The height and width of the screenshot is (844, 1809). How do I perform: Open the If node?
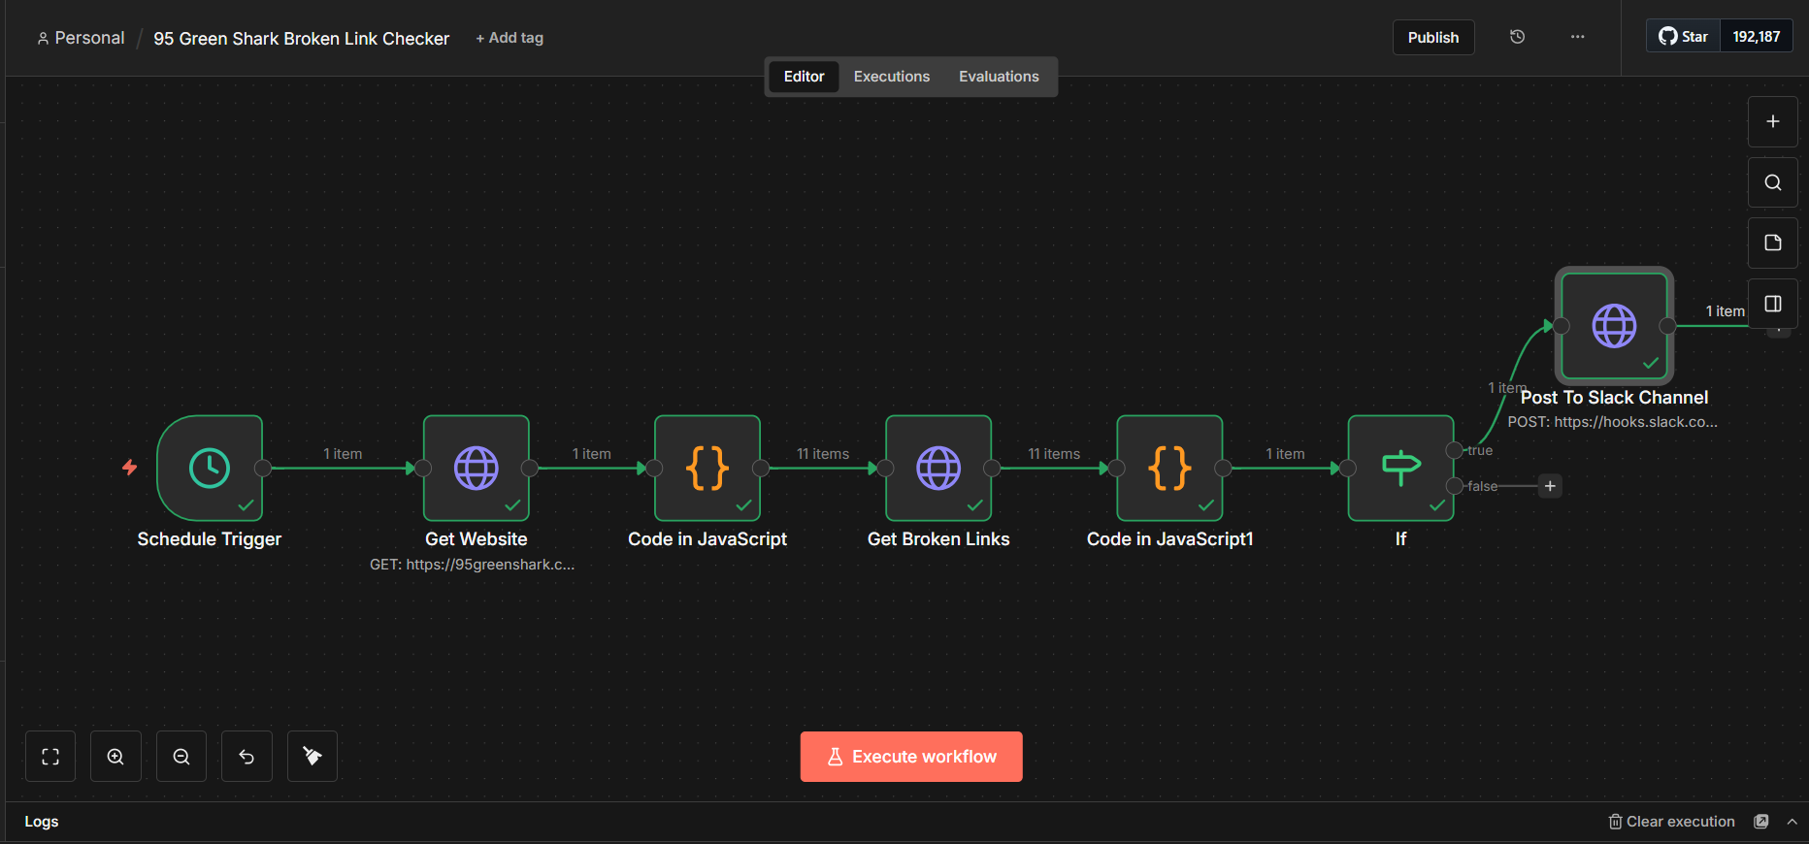1400,468
